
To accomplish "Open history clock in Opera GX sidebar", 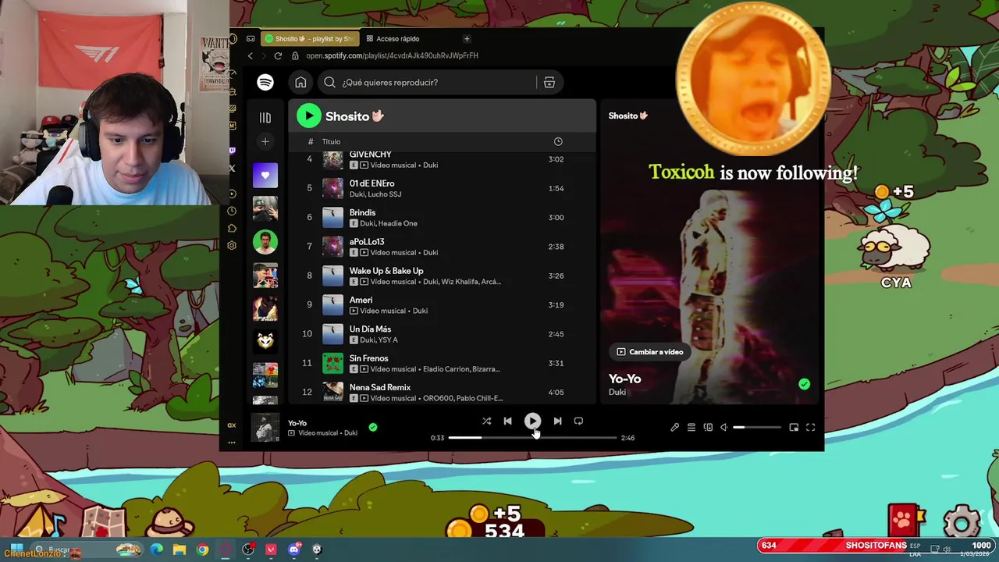I will 232,211.
